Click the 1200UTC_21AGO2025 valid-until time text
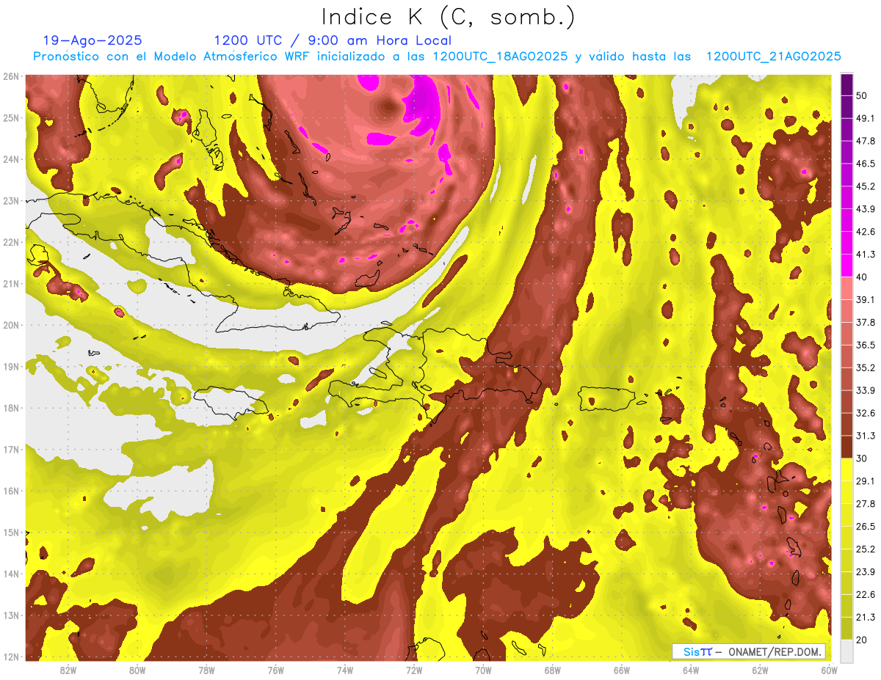881x680 pixels. 773,56
